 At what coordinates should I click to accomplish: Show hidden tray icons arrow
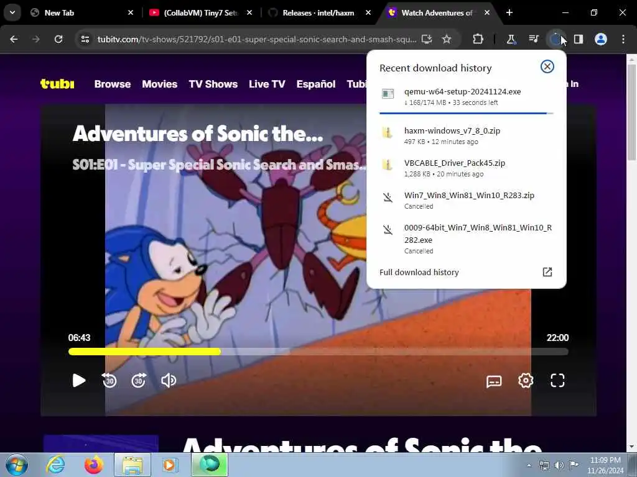[529, 465]
